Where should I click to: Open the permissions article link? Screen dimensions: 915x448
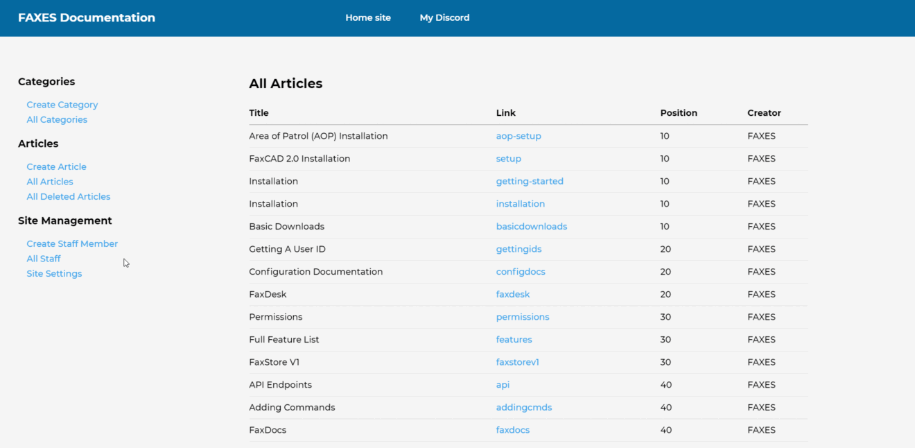pos(523,317)
